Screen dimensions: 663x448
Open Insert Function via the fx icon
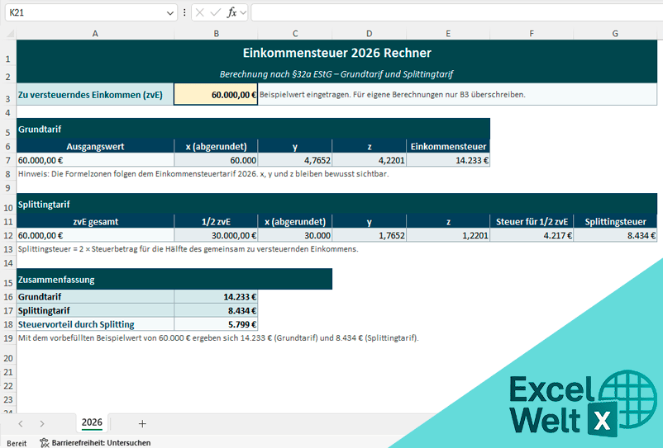click(231, 13)
